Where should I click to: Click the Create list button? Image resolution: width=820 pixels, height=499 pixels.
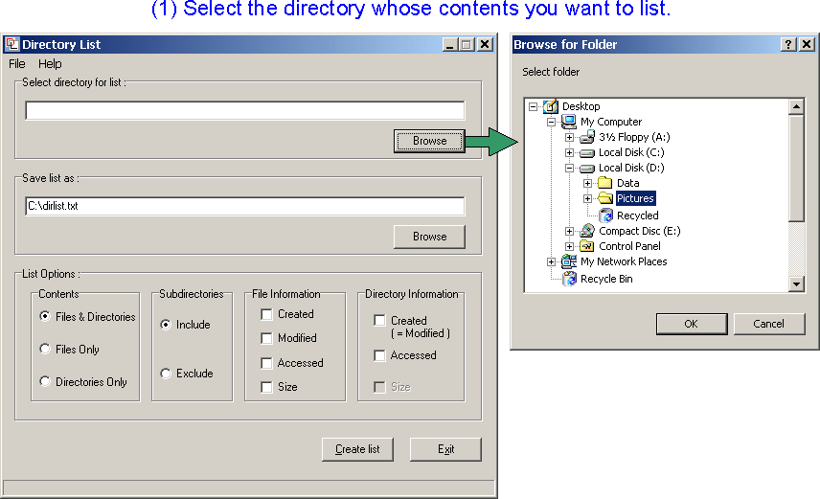[x=357, y=449]
